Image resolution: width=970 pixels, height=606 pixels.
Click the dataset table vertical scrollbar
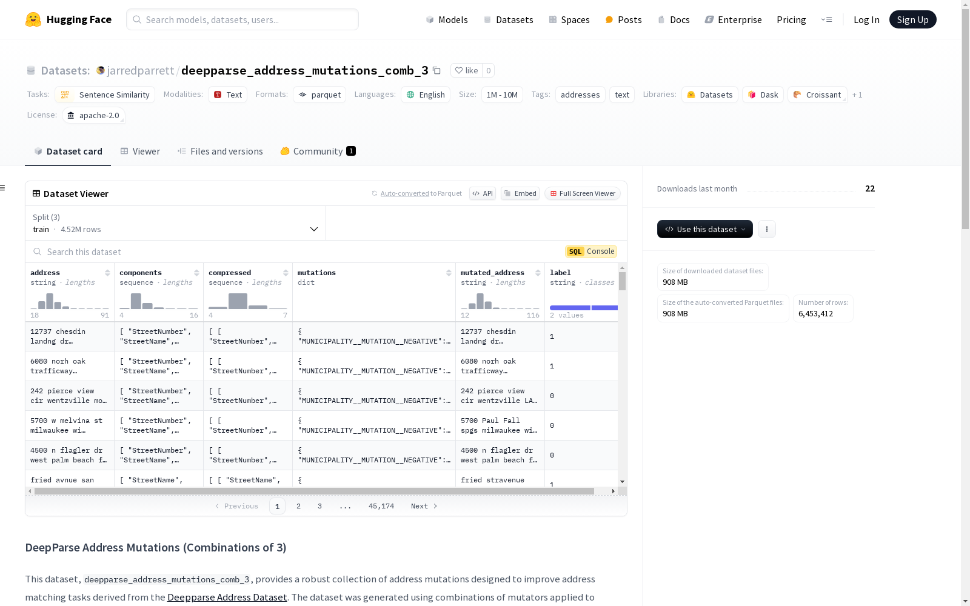coord(622,281)
